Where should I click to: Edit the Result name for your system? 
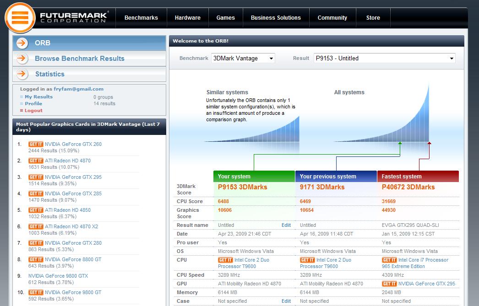286,225
